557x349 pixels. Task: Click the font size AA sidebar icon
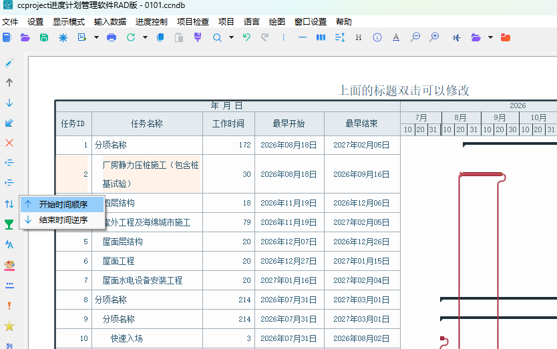pyautogui.click(x=9, y=244)
